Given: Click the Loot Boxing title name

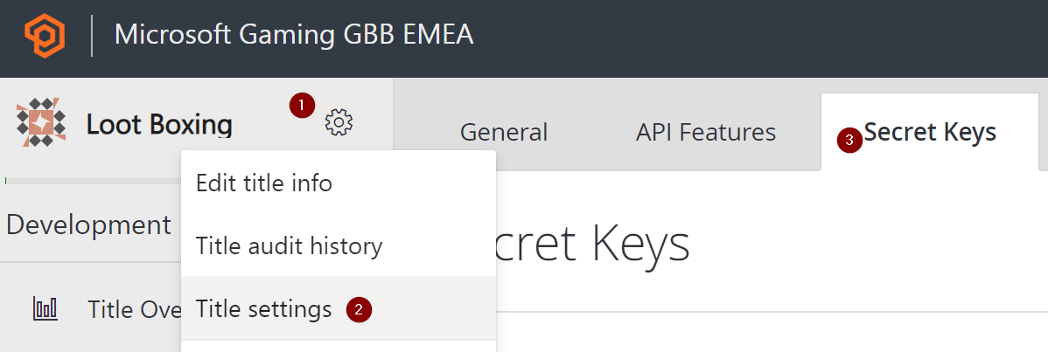Looking at the screenshot, I should point(159,124).
